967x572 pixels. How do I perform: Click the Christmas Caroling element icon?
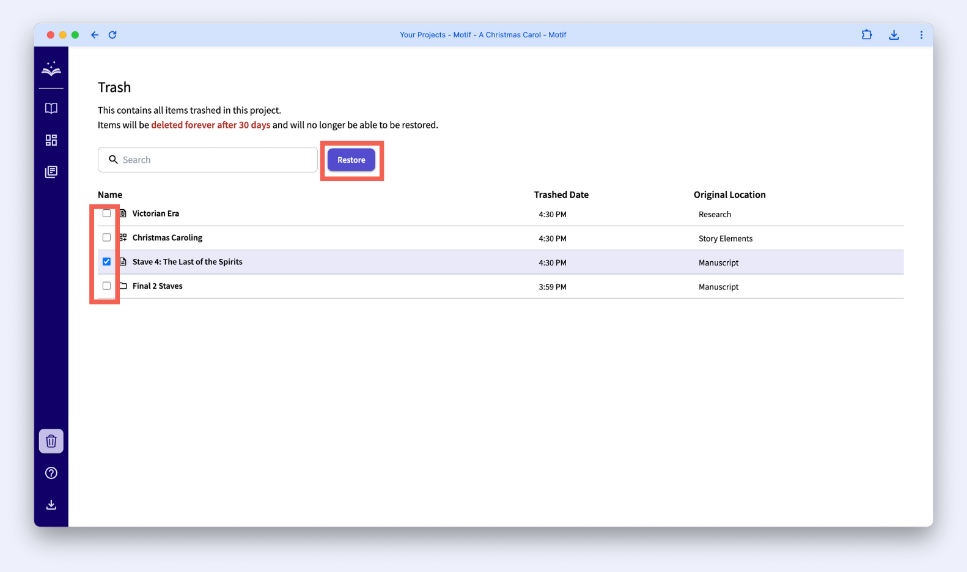tap(123, 237)
